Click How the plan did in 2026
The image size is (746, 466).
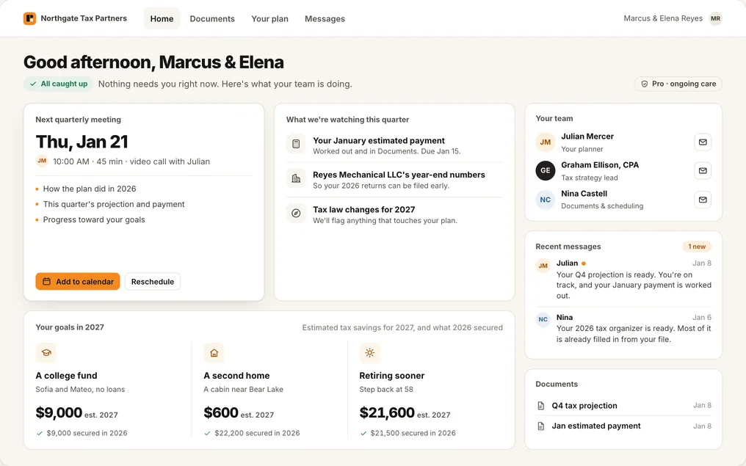pyautogui.click(x=90, y=189)
